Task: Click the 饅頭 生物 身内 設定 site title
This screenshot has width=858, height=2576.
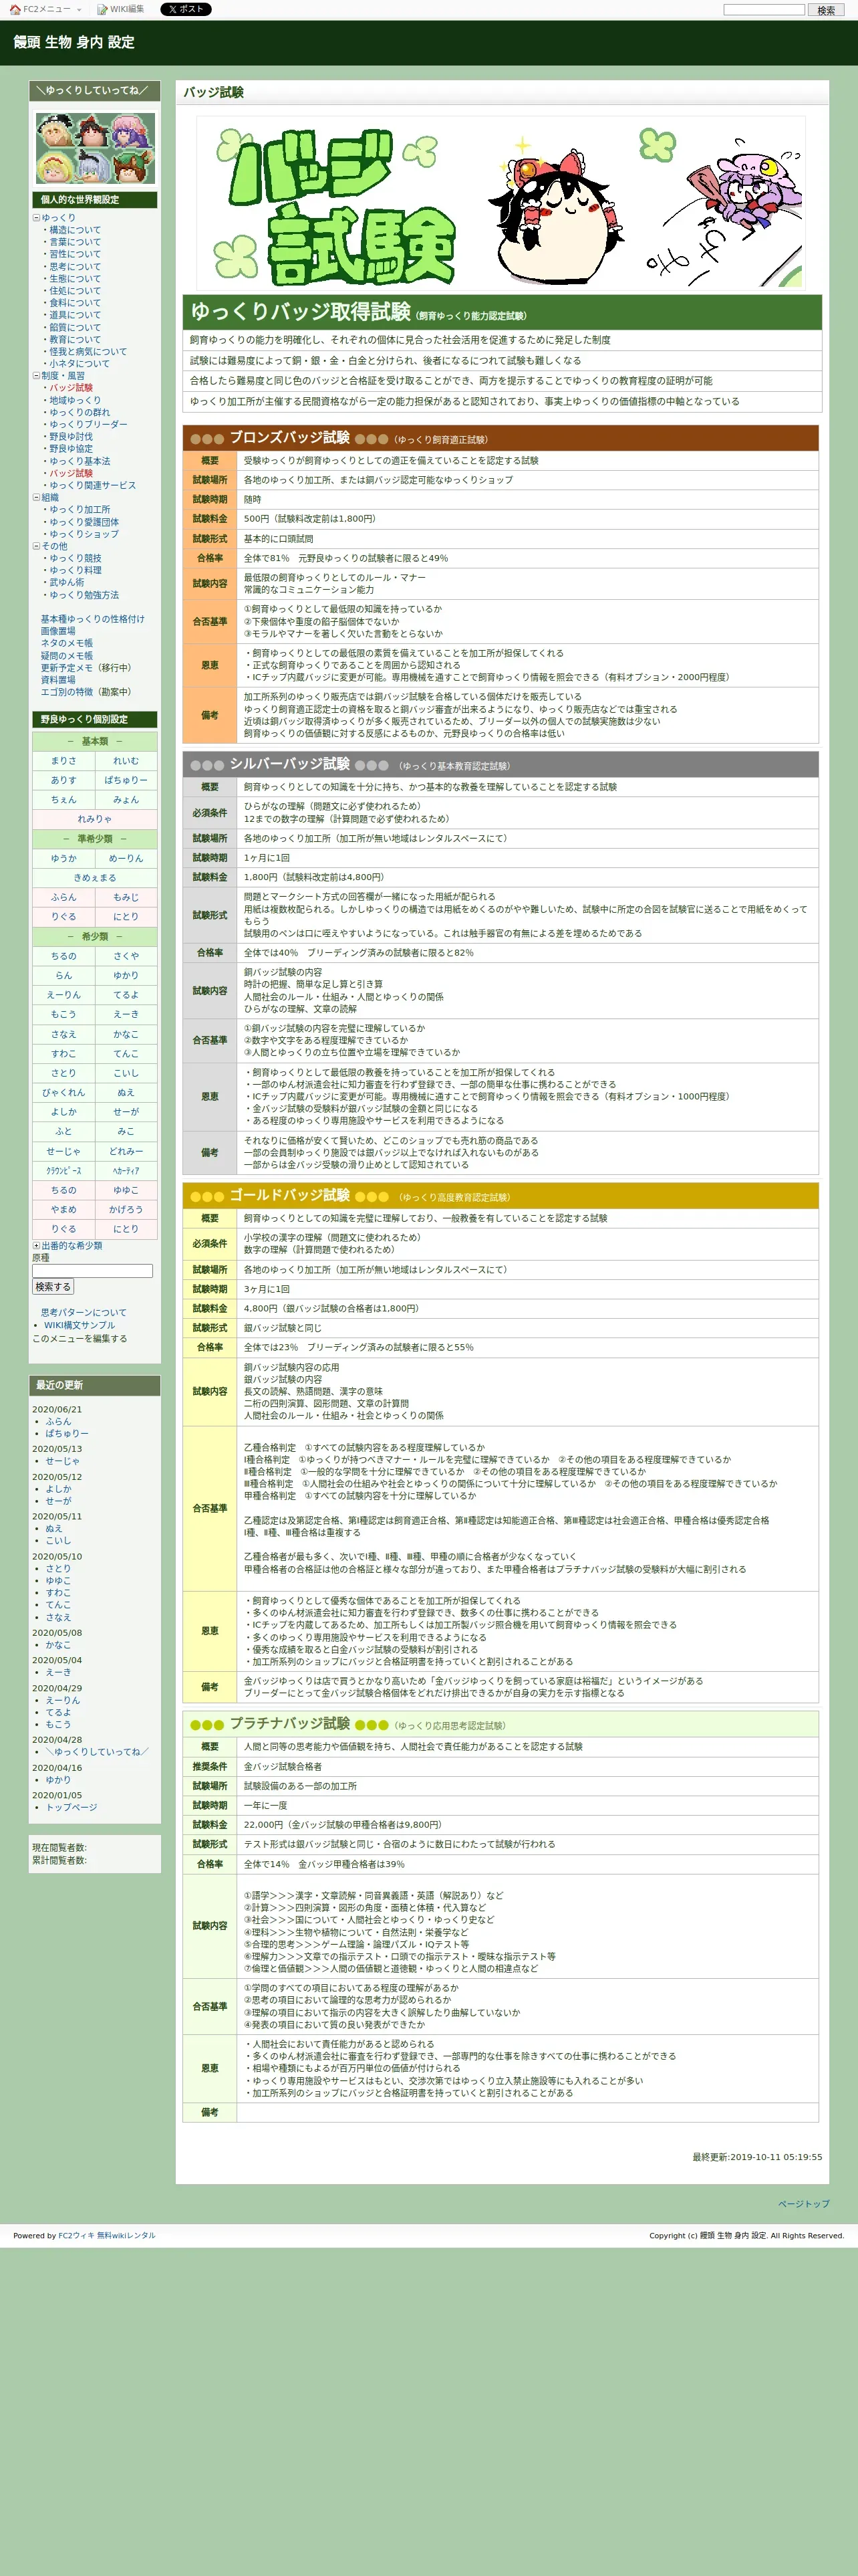Action: 74,42
